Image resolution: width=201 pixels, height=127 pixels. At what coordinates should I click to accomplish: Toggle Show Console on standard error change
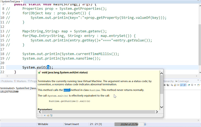pos(185,85)
